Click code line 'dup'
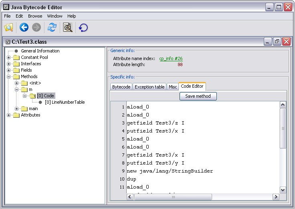 [x=131, y=179]
